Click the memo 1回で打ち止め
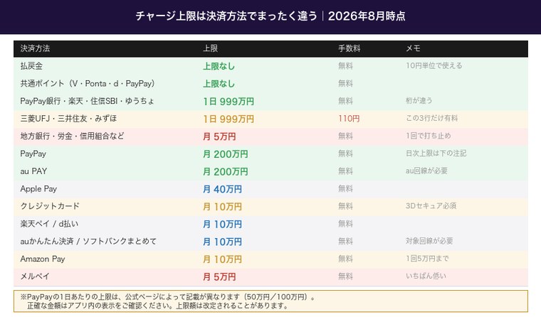 429,136
